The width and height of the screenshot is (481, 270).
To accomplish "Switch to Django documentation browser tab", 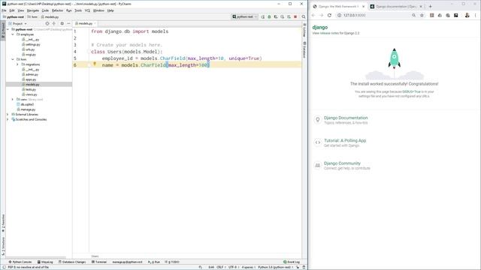I will [x=396, y=7].
